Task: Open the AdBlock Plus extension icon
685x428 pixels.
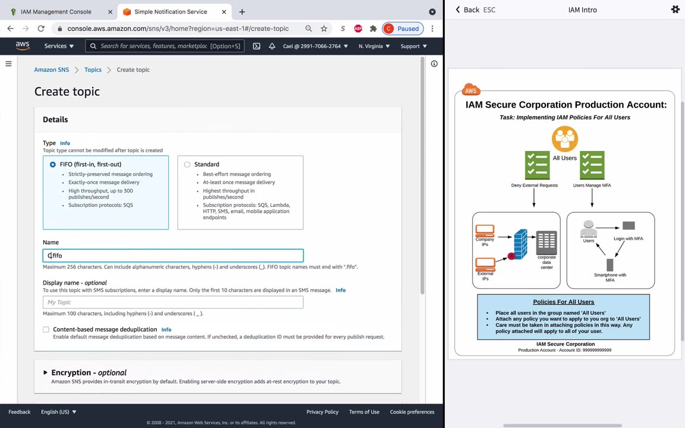Action: click(358, 29)
